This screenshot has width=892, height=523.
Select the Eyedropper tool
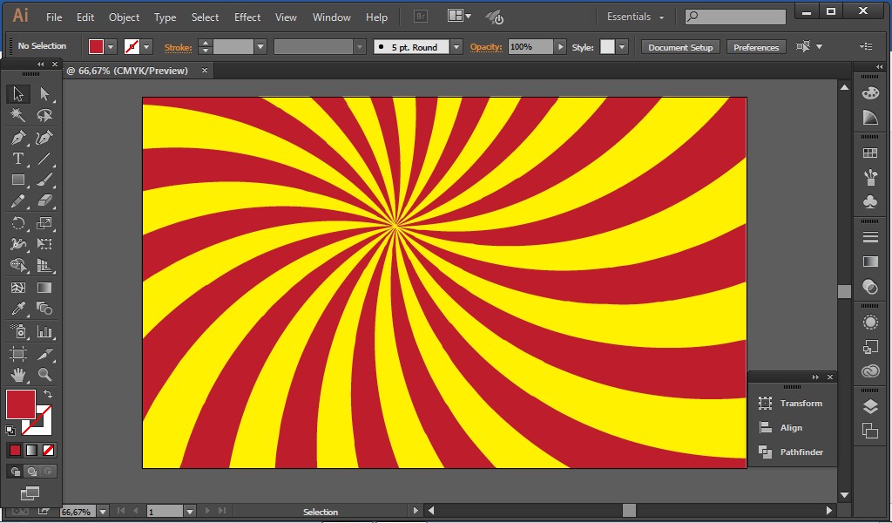[17, 309]
